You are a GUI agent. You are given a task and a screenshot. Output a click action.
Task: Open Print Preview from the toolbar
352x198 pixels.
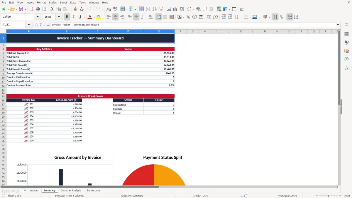[x=44, y=9]
